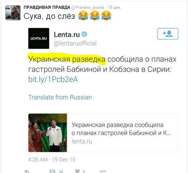Click the black LENTA.RU logo avatar

point(39,38)
